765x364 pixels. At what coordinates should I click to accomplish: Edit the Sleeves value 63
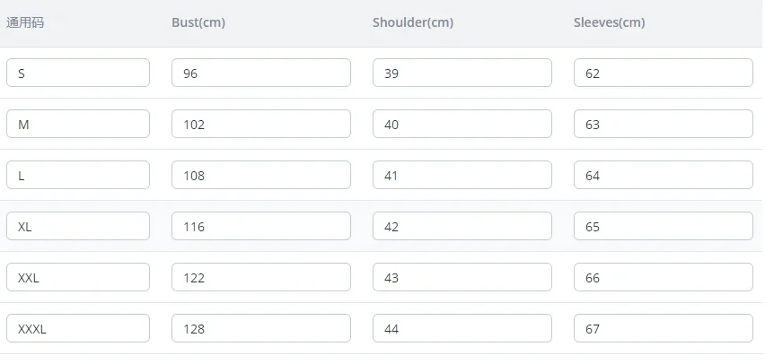point(664,124)
